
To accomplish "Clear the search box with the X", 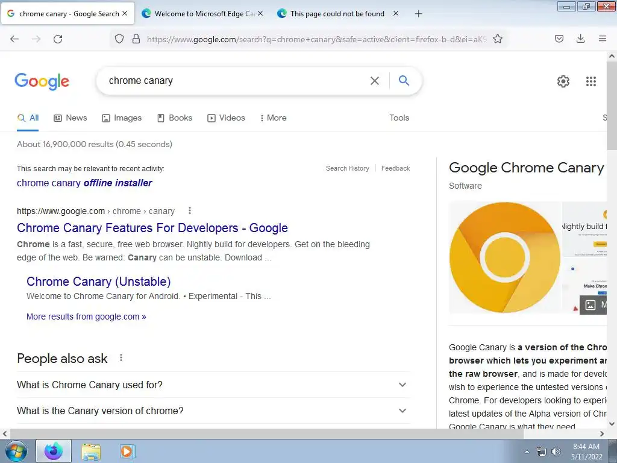I will [375, 81].
